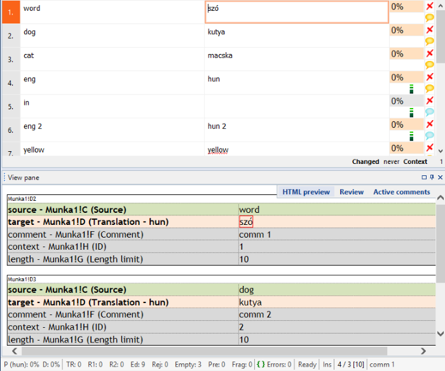Pin the View pane with the pushpin icon
The width and height of the screenshot is (445, 371).
(432, 178)
